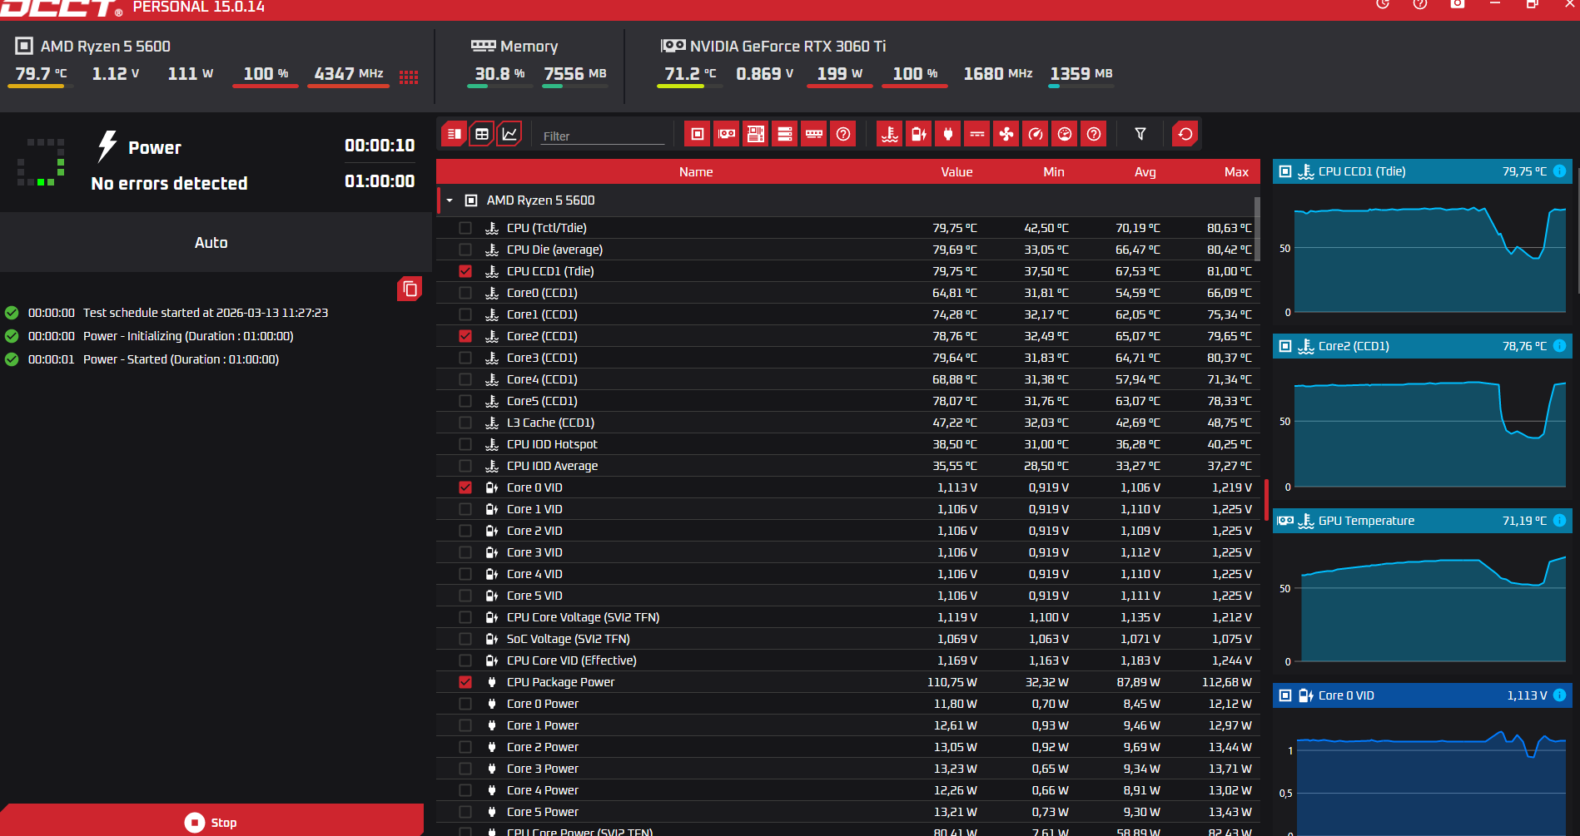Toggle the CPU hardware filter icon
Screen dimensions: 1580x836
[x=698, y=134]
